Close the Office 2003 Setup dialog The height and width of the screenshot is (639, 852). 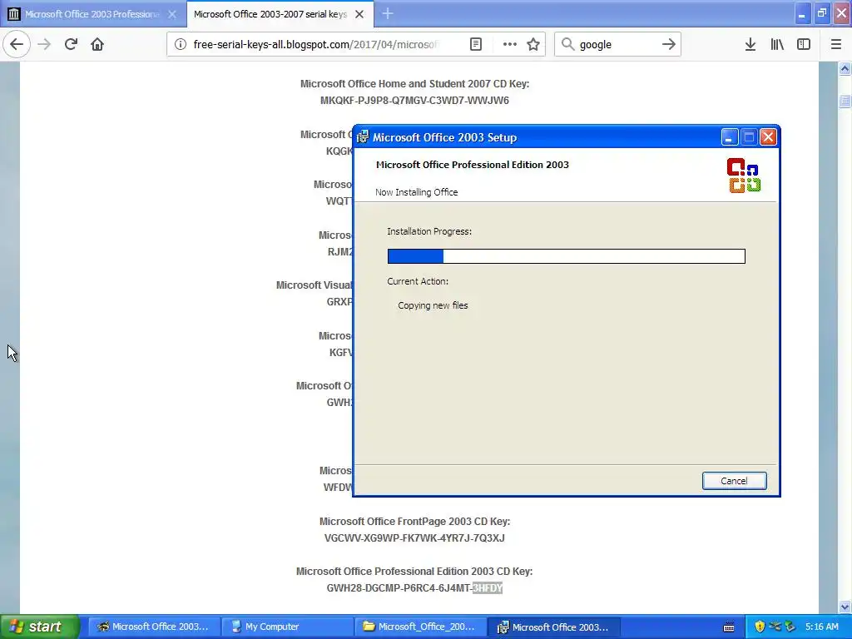[x=768, y=137]
